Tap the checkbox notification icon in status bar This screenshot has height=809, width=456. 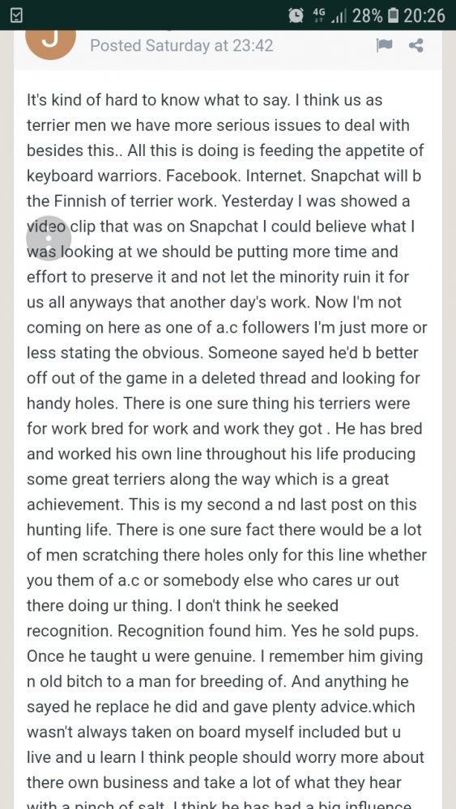coord(16,16)
